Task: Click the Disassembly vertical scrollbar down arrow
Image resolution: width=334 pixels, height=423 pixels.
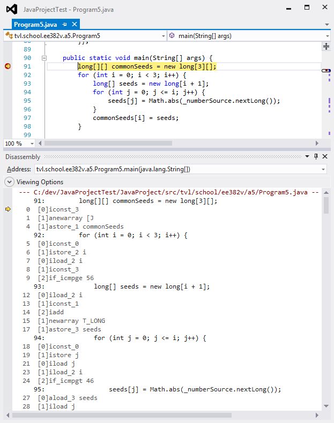Action: (x=326, y=406)
